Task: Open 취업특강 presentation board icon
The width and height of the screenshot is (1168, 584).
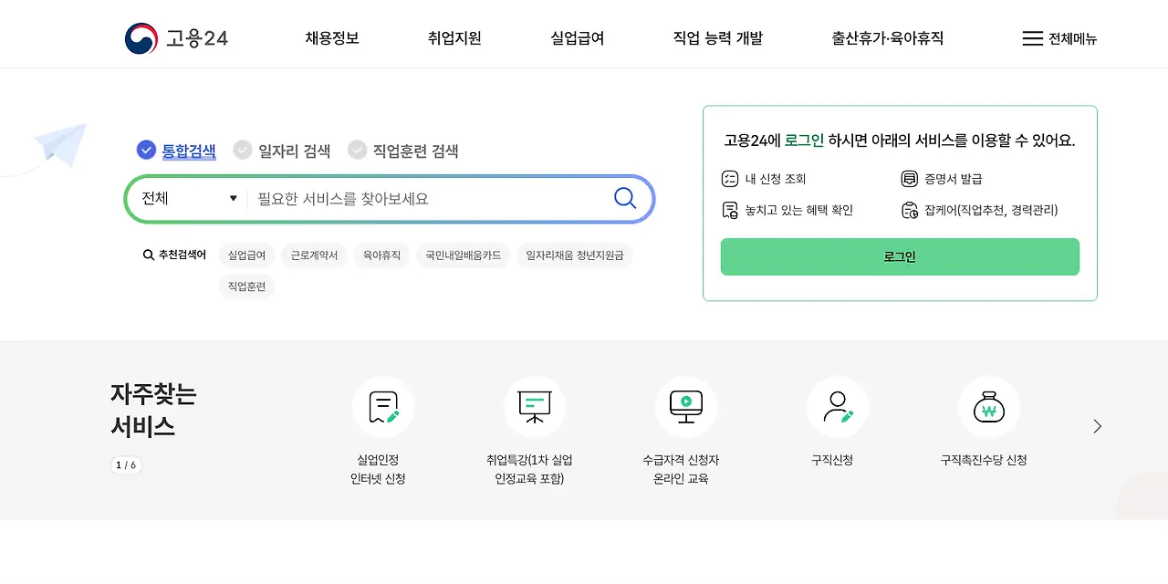Action: (x=535, y=407)
